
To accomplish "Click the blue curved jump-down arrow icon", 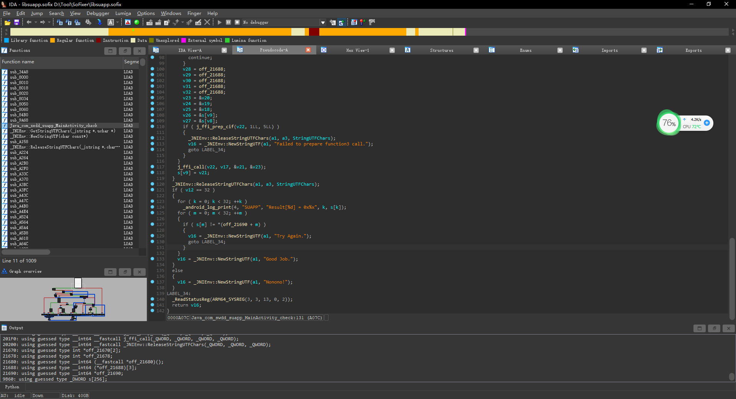I will coord(99,22).
